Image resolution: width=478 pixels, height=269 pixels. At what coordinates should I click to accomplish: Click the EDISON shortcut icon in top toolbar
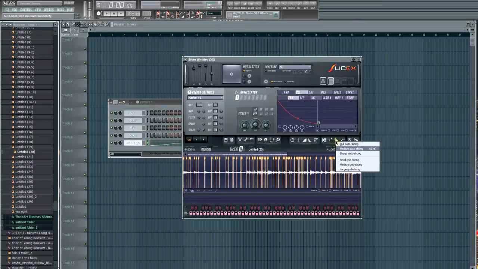point(291,5)
